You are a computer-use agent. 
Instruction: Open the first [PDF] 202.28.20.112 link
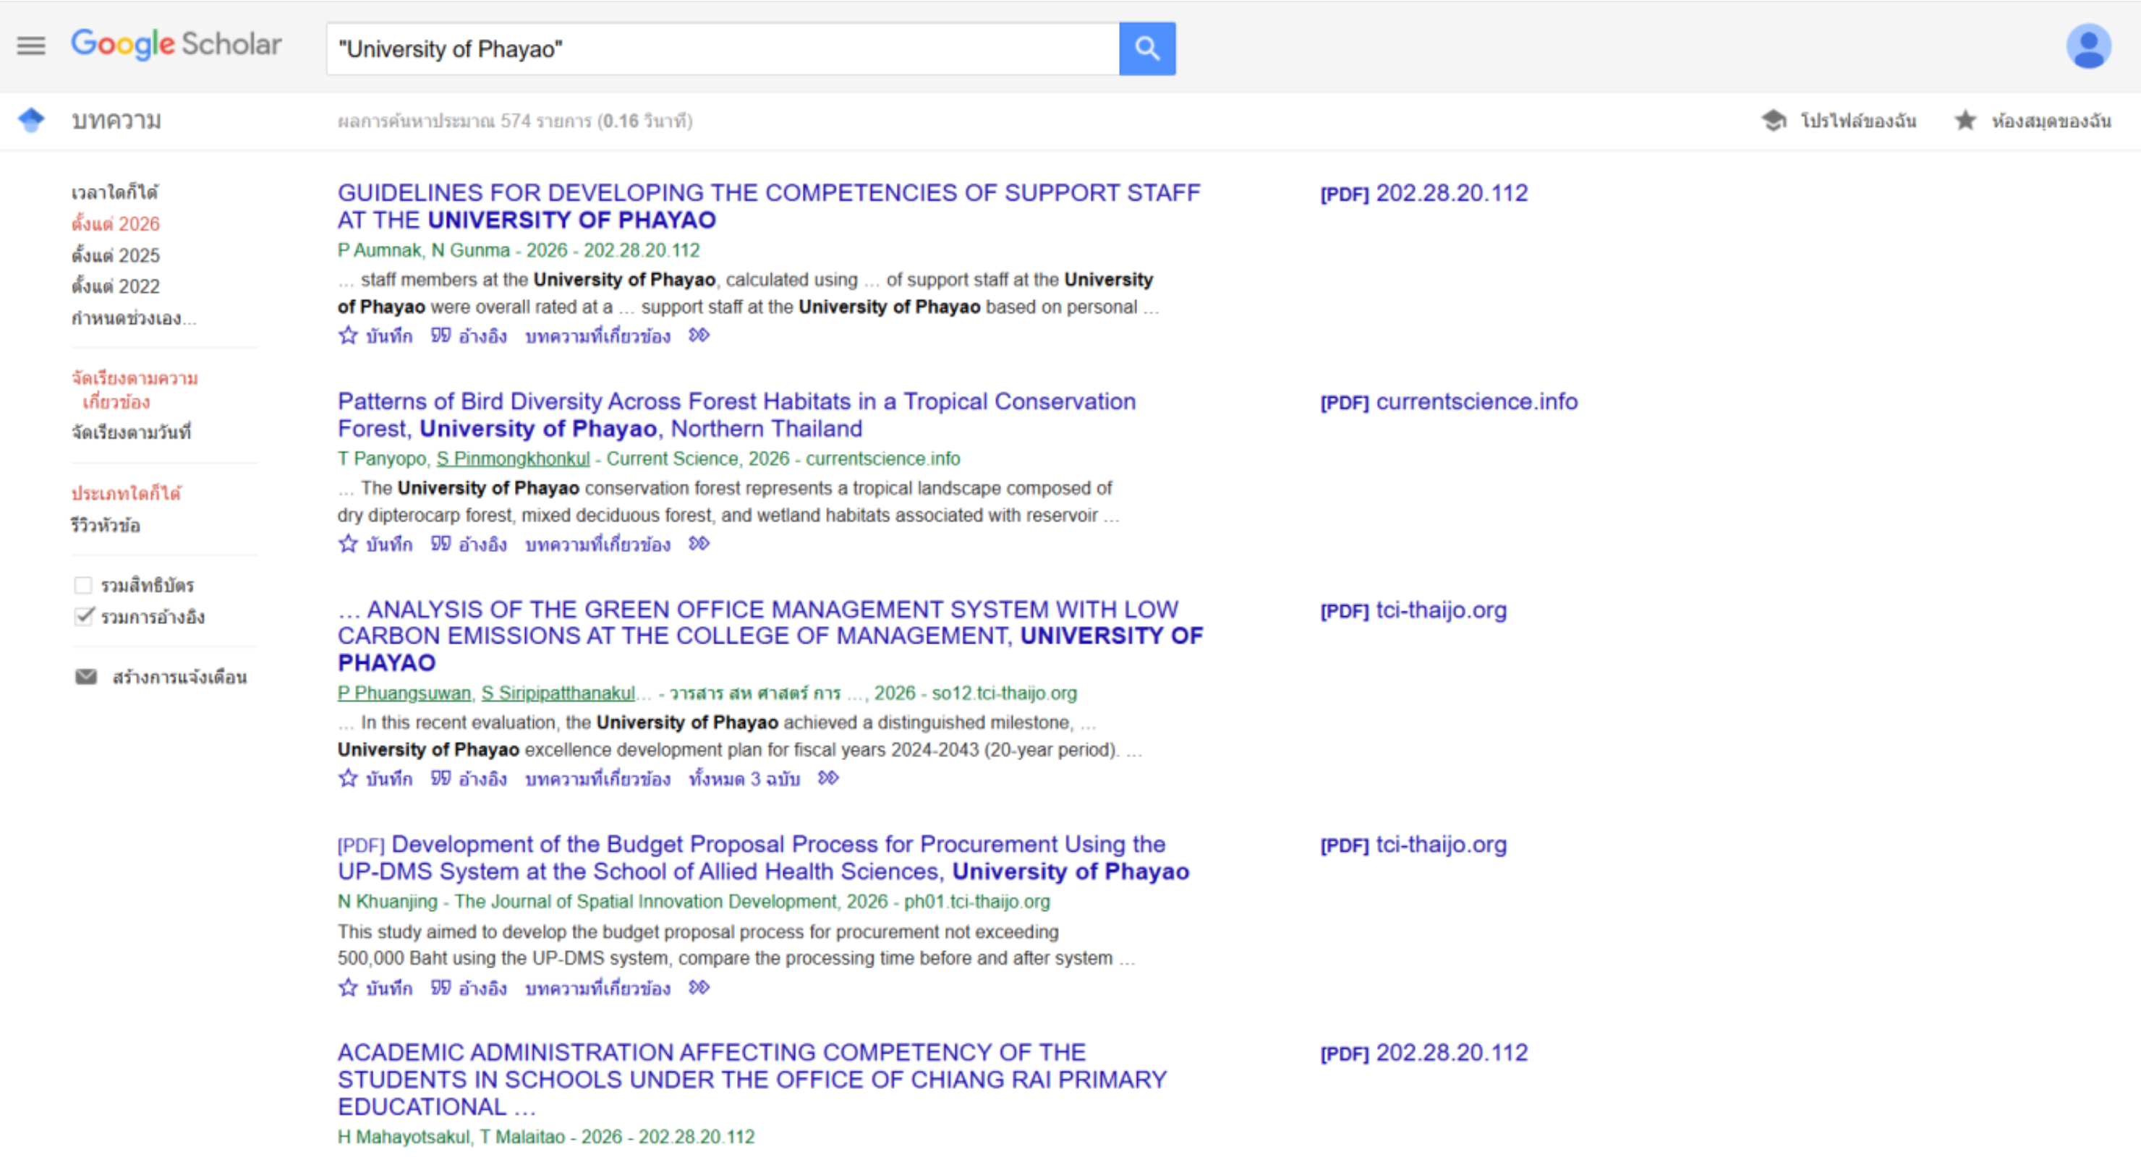[x=1423, y=193]
